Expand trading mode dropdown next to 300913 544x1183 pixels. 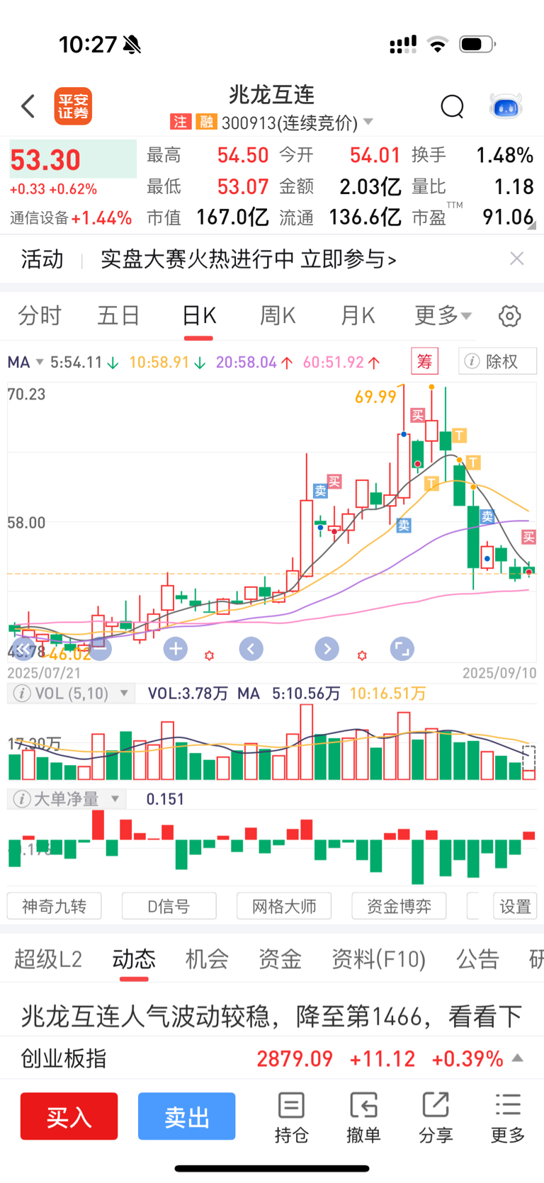[368, 122]
